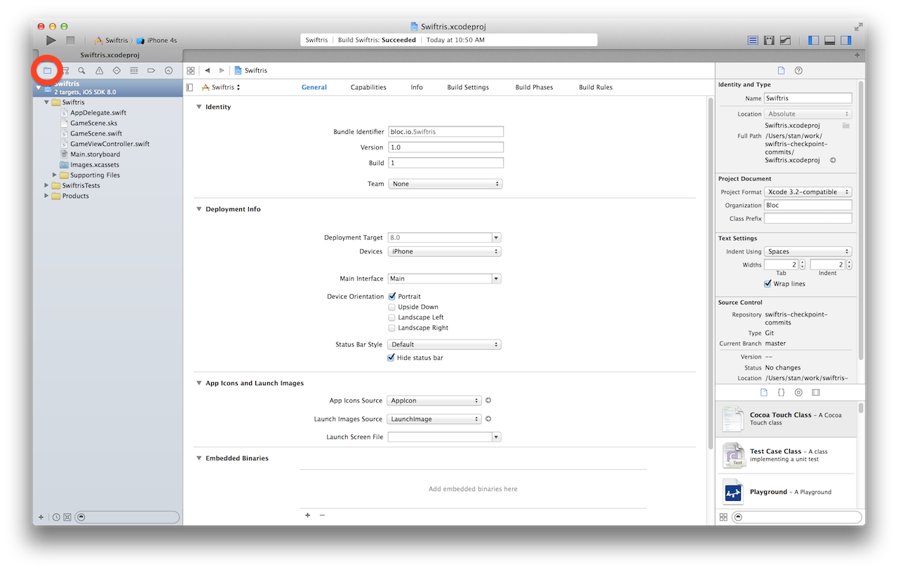Open the Debug navigator icon
The height and width of the screenshot is (571, 898).
[134, 71]
